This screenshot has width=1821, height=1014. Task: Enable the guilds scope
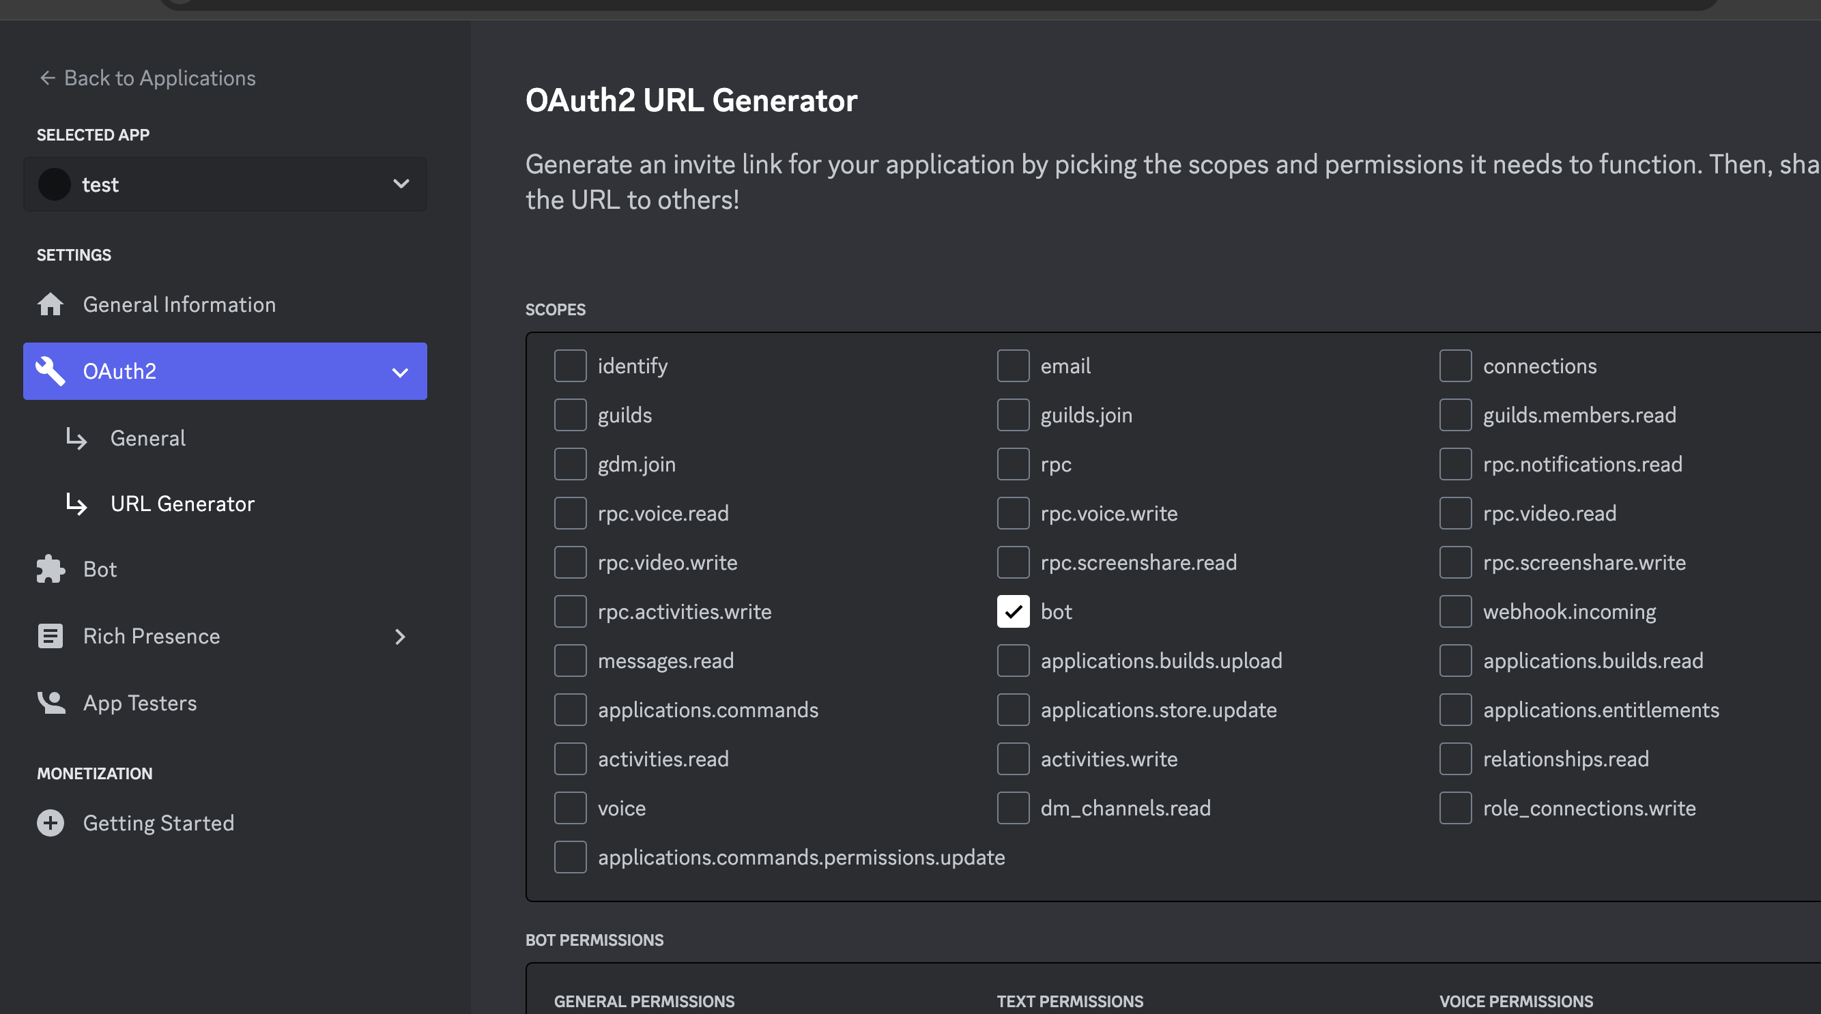[571, 415]
